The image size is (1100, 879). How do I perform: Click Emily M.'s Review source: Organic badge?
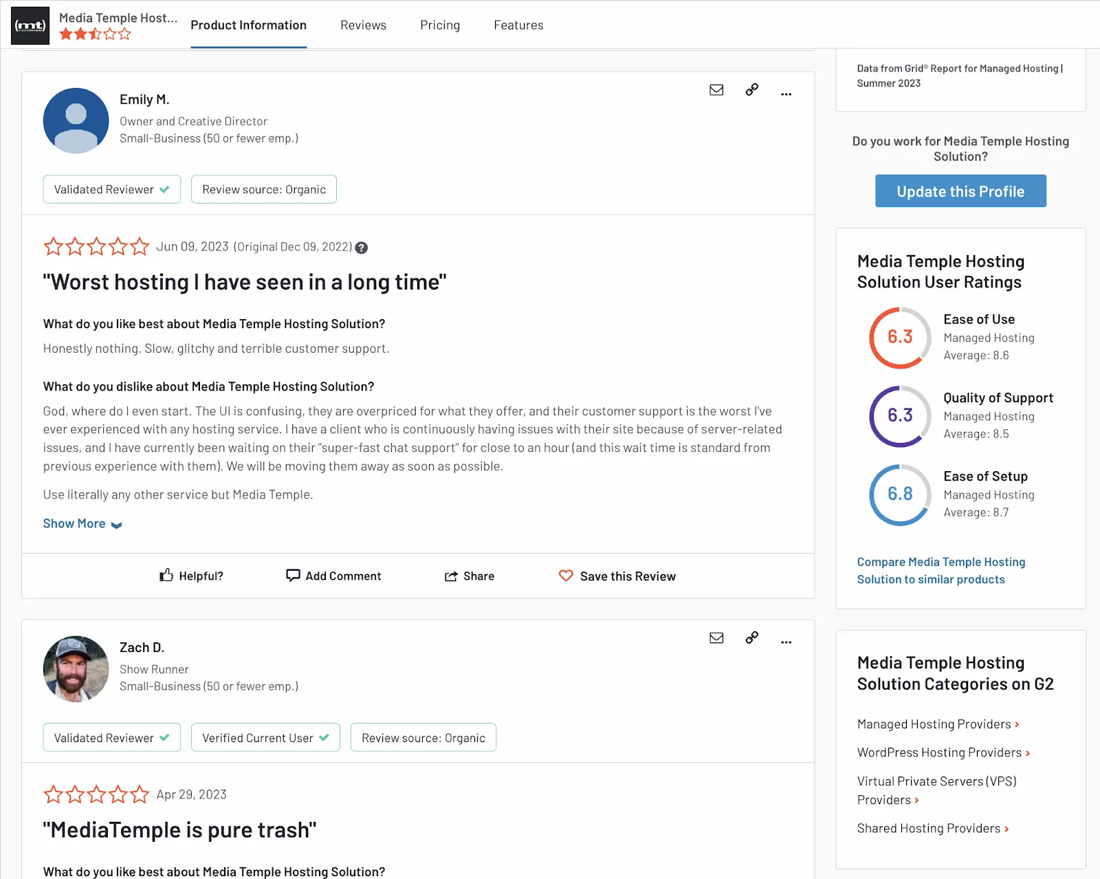(x=264, y=189)
